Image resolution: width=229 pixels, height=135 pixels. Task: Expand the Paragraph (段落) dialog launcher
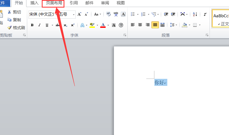pos(207,35)
